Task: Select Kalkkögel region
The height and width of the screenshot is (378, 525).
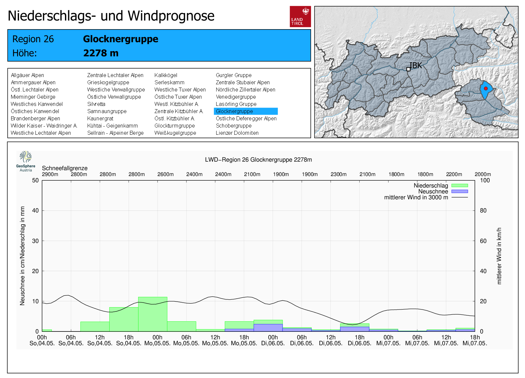Action: (x=166, y=75)
